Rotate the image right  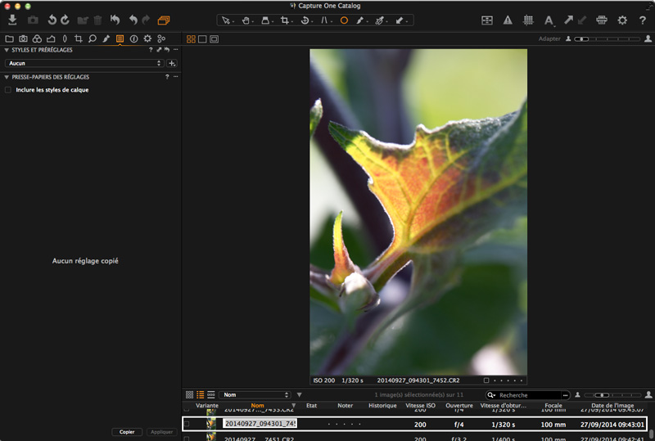click(x=65, y=20)
